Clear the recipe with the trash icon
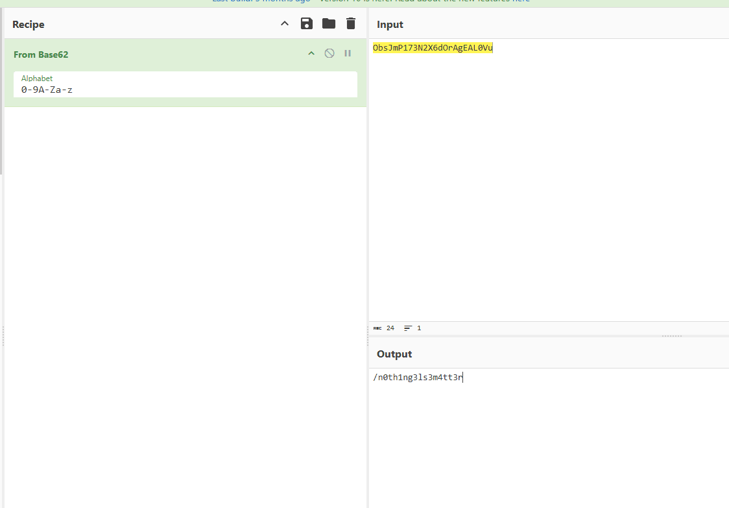This screenshot has height=508, width=729. click(351, 24)
